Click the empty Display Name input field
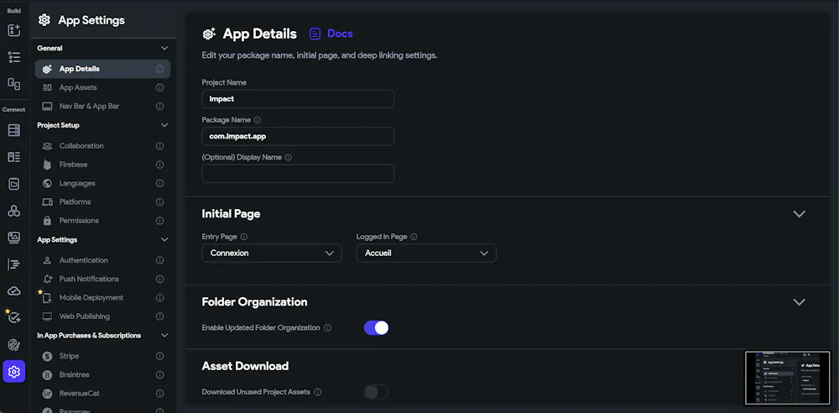 (x=298, y=174)
